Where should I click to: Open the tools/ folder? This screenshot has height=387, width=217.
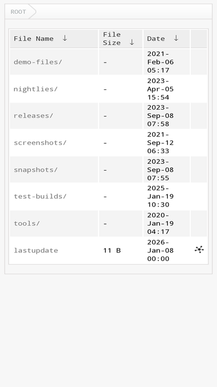point(27,223)
